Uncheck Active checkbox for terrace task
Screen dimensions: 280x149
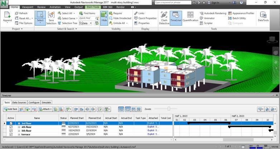[11, 134]
